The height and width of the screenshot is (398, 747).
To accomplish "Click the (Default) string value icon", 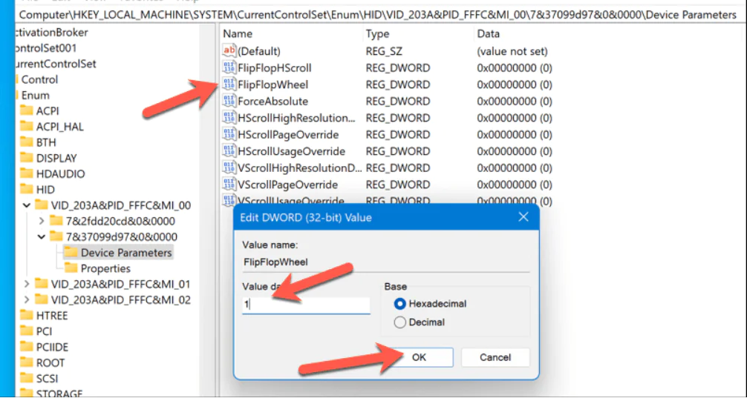I will [x=229, y=51].
